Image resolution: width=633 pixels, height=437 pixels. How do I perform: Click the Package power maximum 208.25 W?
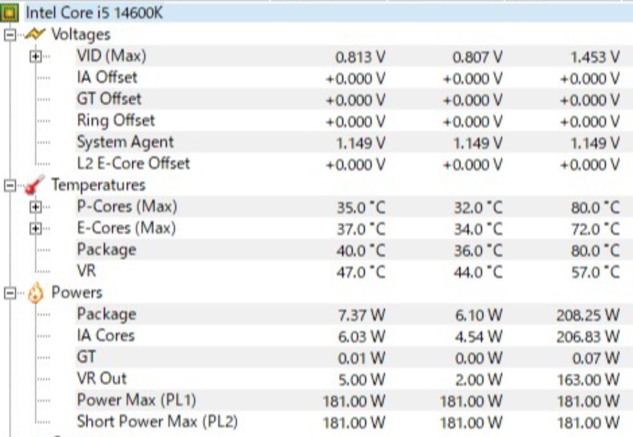coord(588,315)
